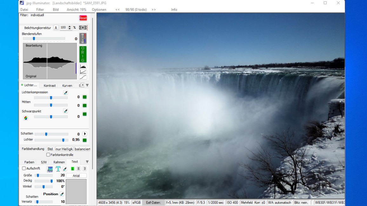Open the Bild menu
This screenshot has width=367, height=206.
56,10
